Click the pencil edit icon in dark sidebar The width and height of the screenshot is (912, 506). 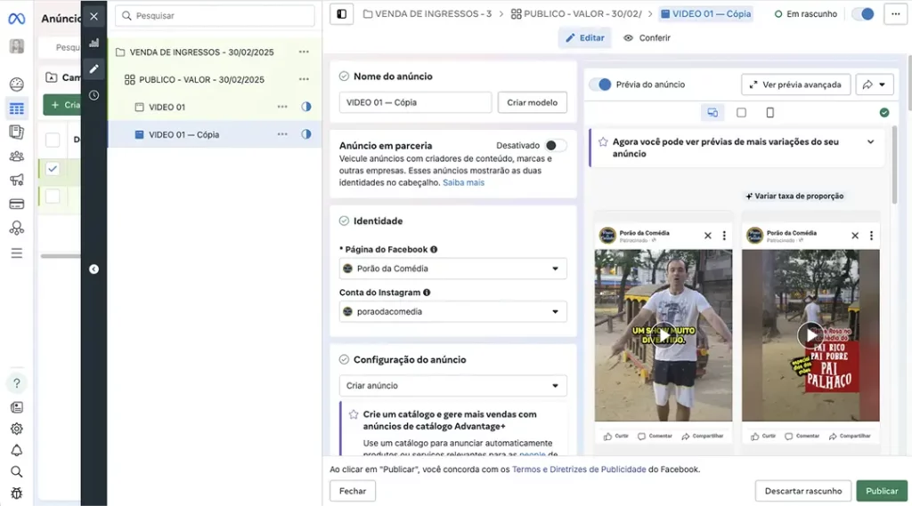[94, 68]
